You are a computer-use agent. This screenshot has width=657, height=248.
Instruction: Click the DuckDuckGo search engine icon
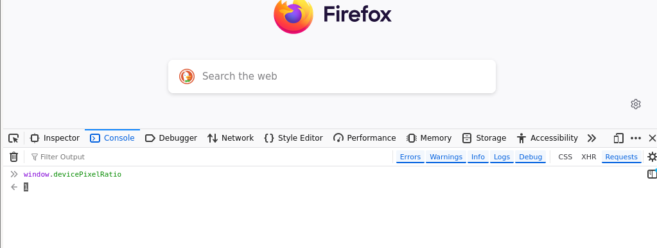pos(187,76)
